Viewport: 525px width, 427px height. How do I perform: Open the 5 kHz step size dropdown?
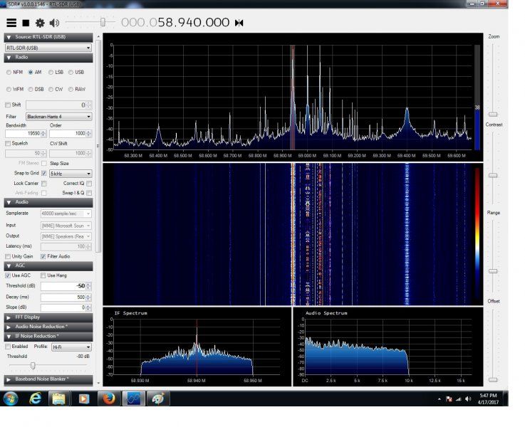(71, 174)
